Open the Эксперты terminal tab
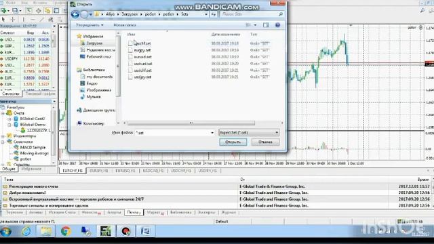This screenshot has width=434, height=244. [206, 212]
